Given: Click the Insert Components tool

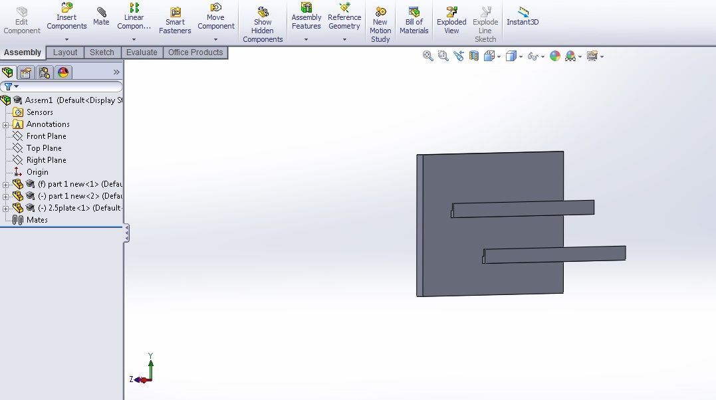Looking at the screenshot, I should 66,16.
